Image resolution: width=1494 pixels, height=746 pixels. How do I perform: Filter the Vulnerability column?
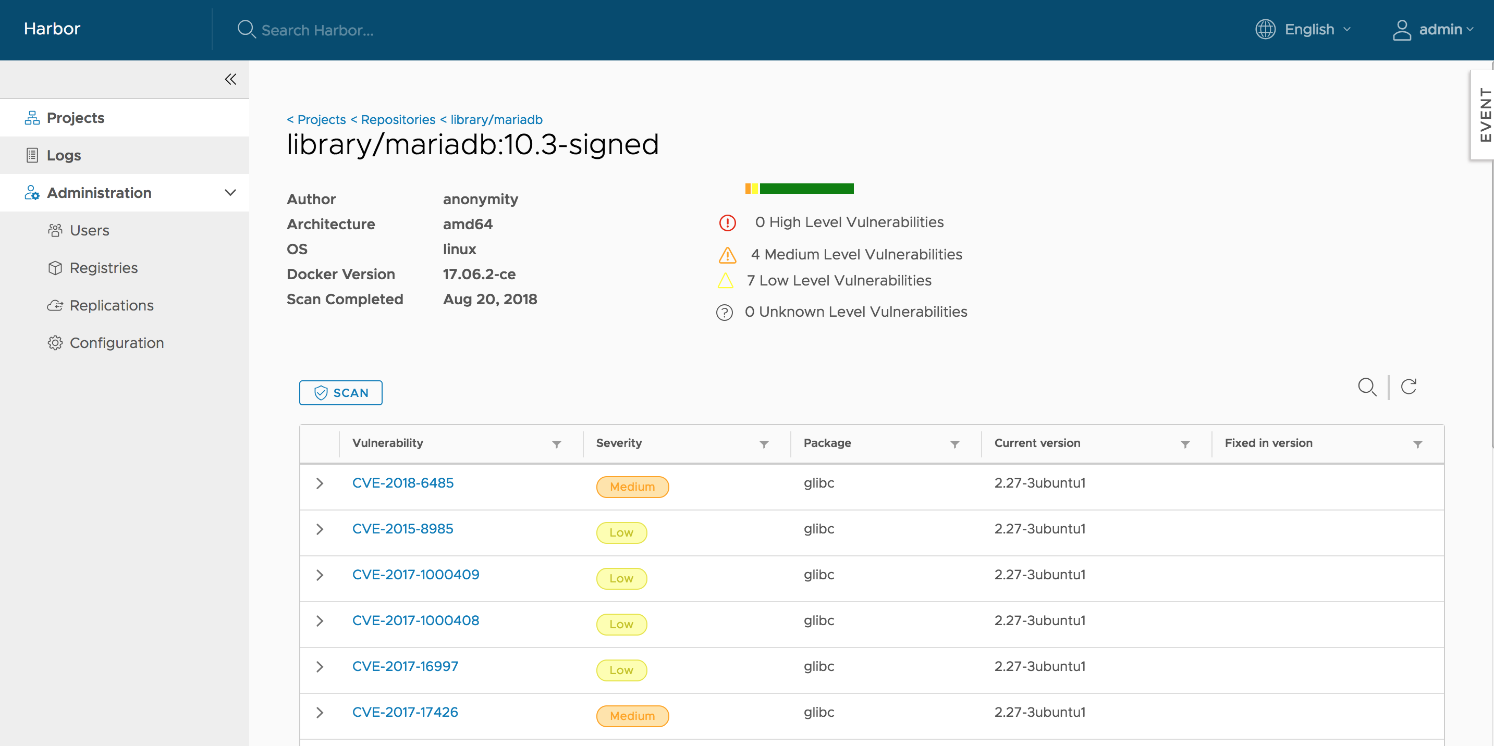556,444
